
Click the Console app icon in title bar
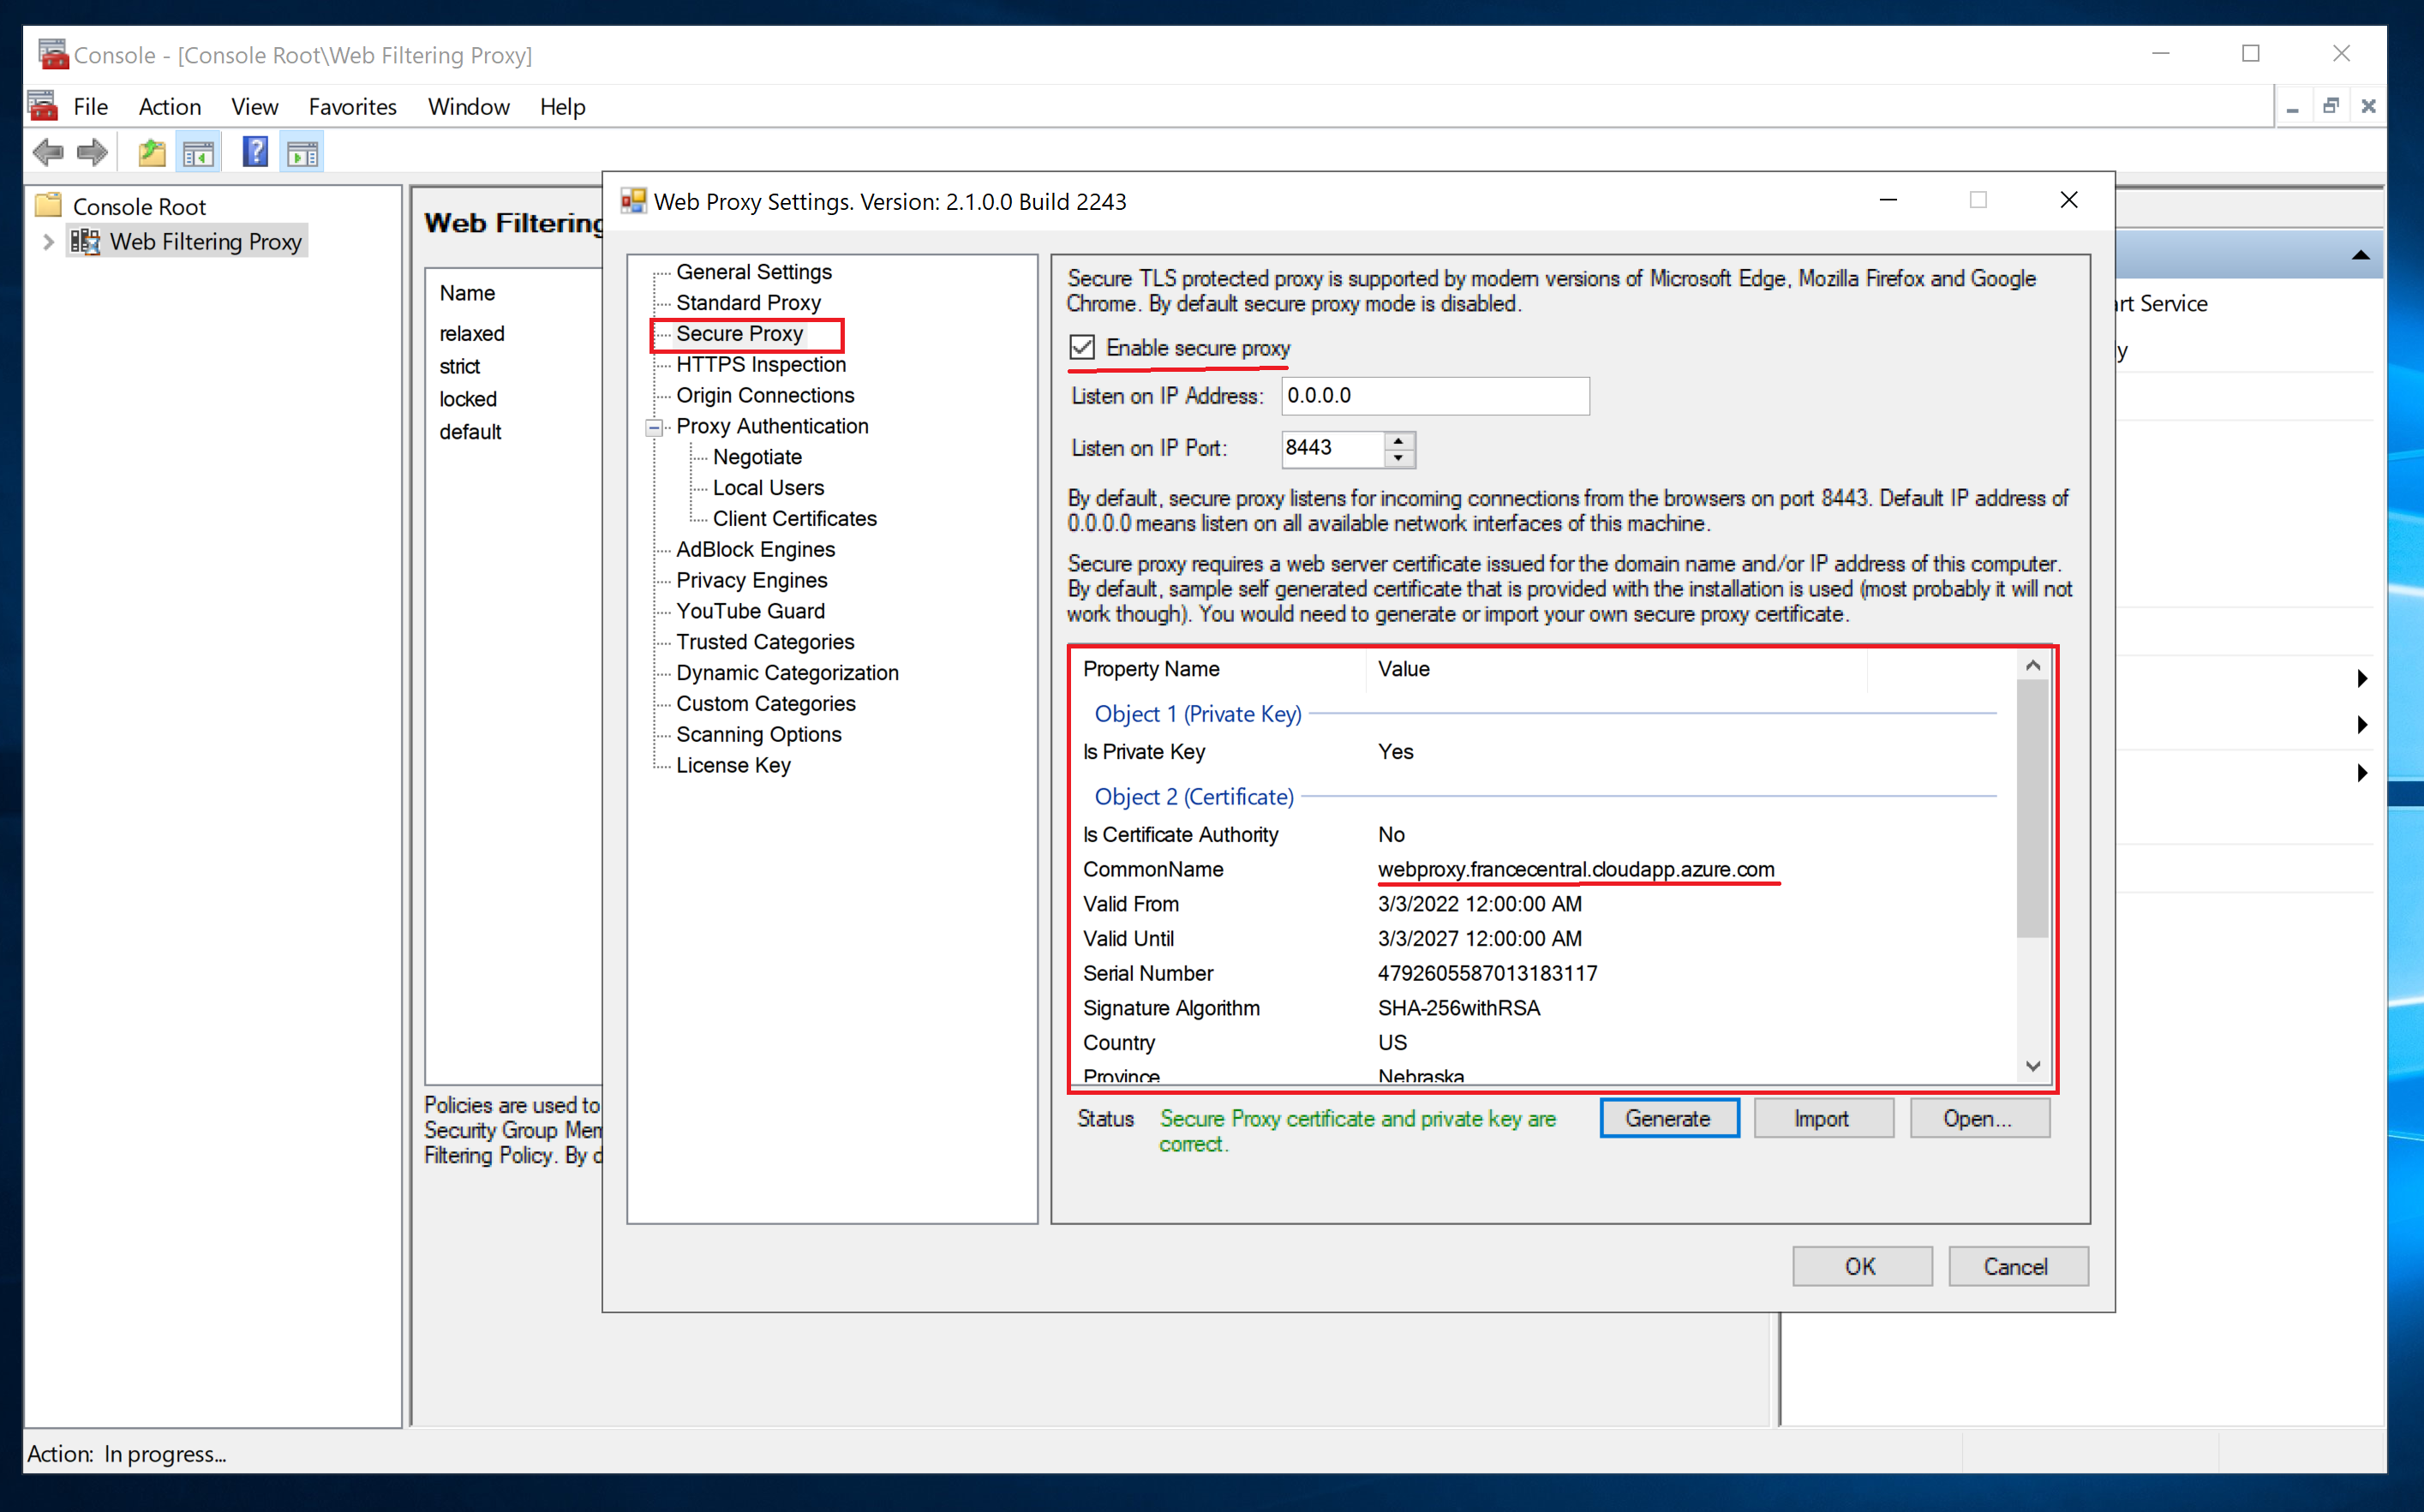pyautogui.click(x=52, y=54)
